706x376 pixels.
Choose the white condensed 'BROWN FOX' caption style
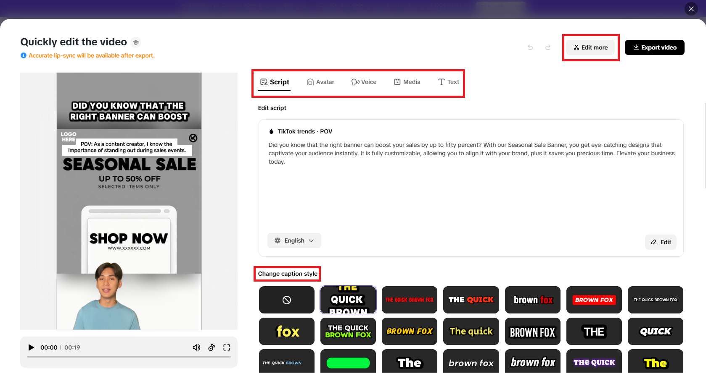[533, 331]
